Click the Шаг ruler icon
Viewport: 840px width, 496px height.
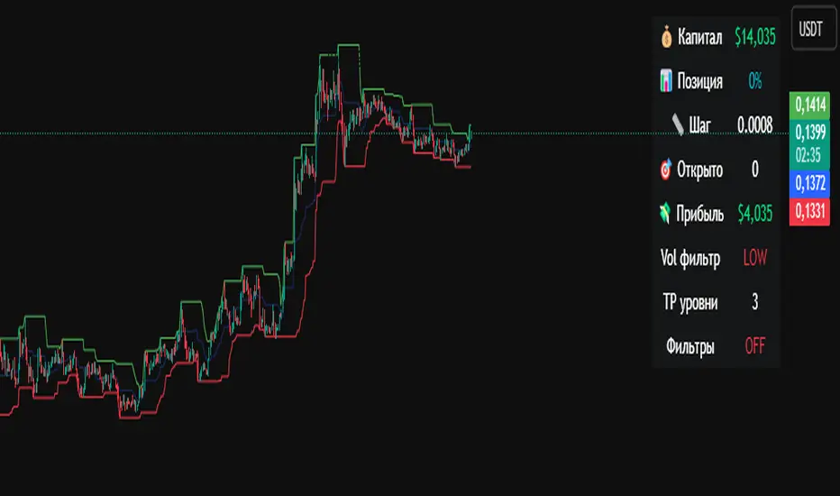(x=678, y=125)
